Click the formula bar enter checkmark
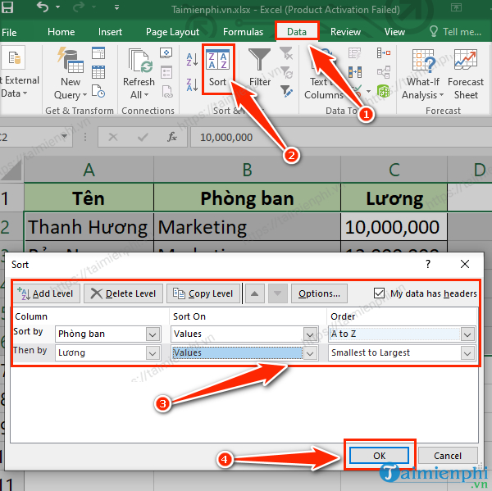The image size is (492, 491). point(143,137)
